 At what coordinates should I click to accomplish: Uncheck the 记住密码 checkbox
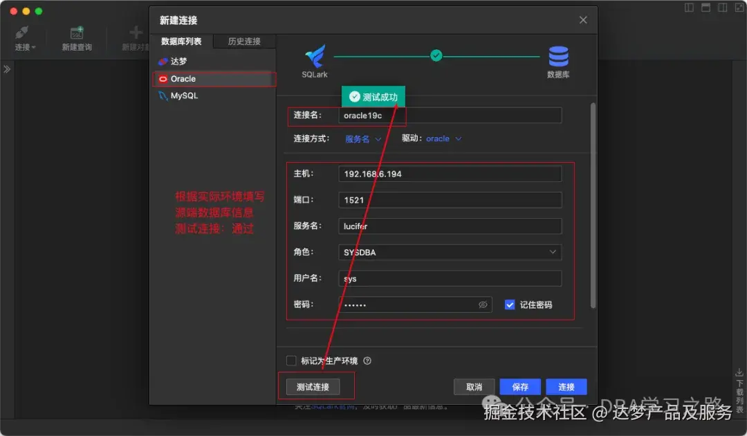pyautogui.click(x=510, y=305)
